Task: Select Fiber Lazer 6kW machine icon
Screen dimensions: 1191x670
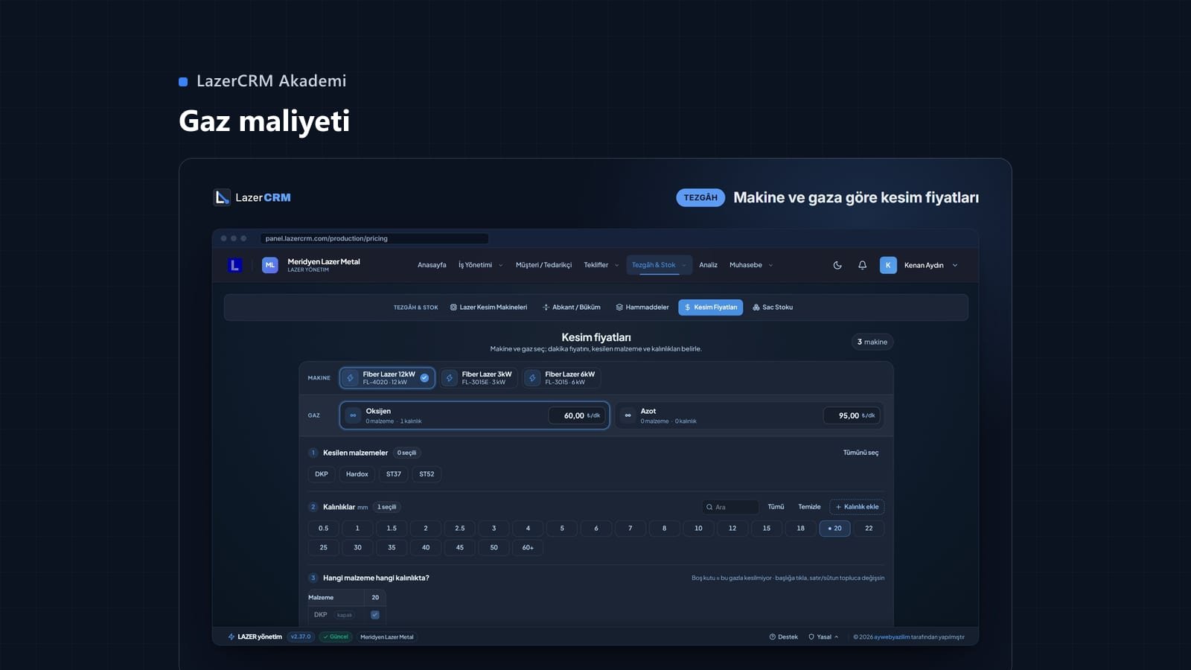Action: pyautogui.click(x=532, y=378)
